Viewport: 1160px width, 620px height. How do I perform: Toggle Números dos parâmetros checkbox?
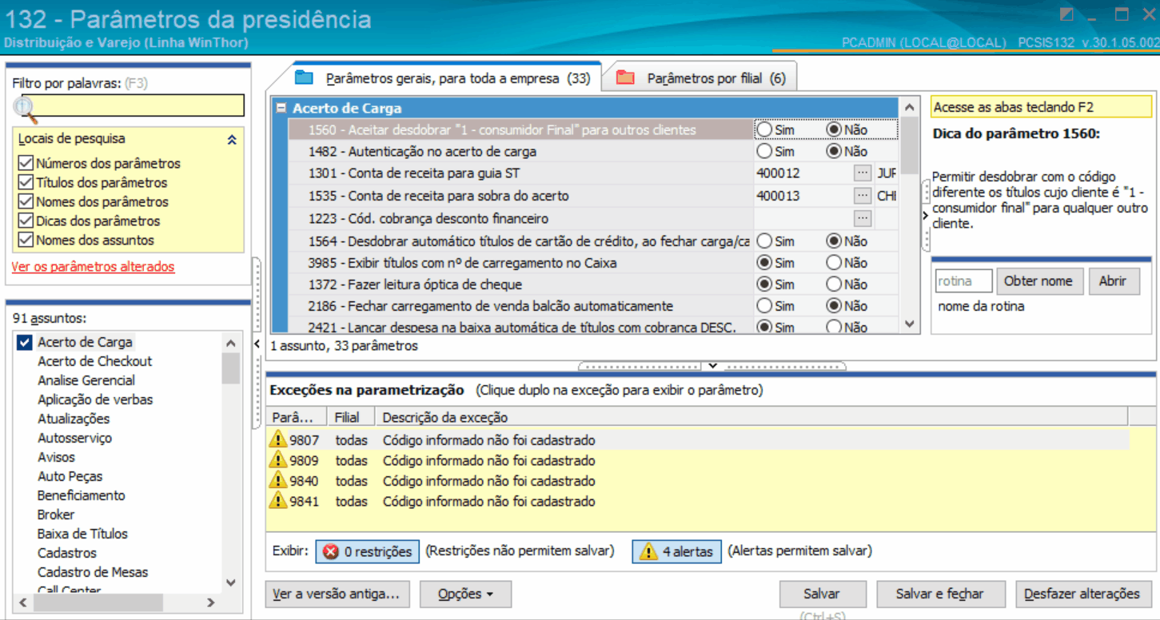point(26,163)
